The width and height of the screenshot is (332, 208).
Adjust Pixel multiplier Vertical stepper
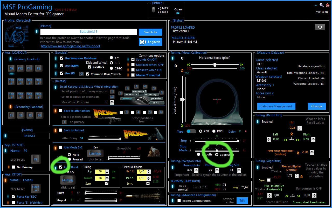pyautogui.click(x=297, y=176)
